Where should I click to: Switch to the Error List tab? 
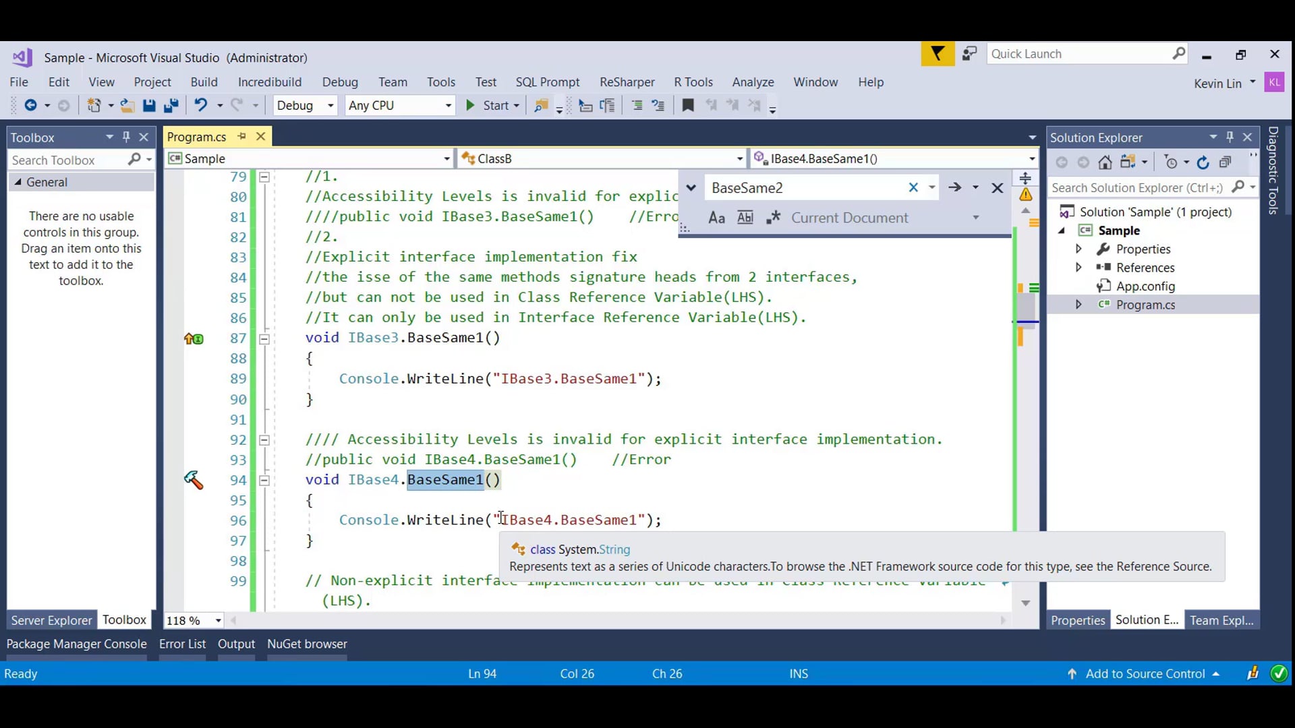[182, 644]
